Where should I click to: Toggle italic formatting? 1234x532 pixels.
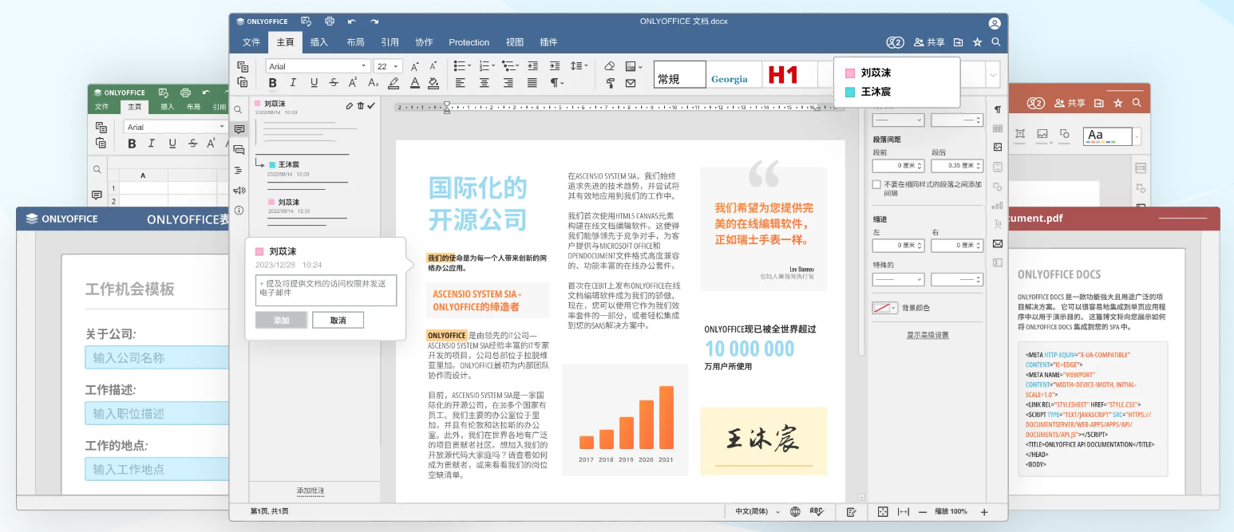[292, 83]
